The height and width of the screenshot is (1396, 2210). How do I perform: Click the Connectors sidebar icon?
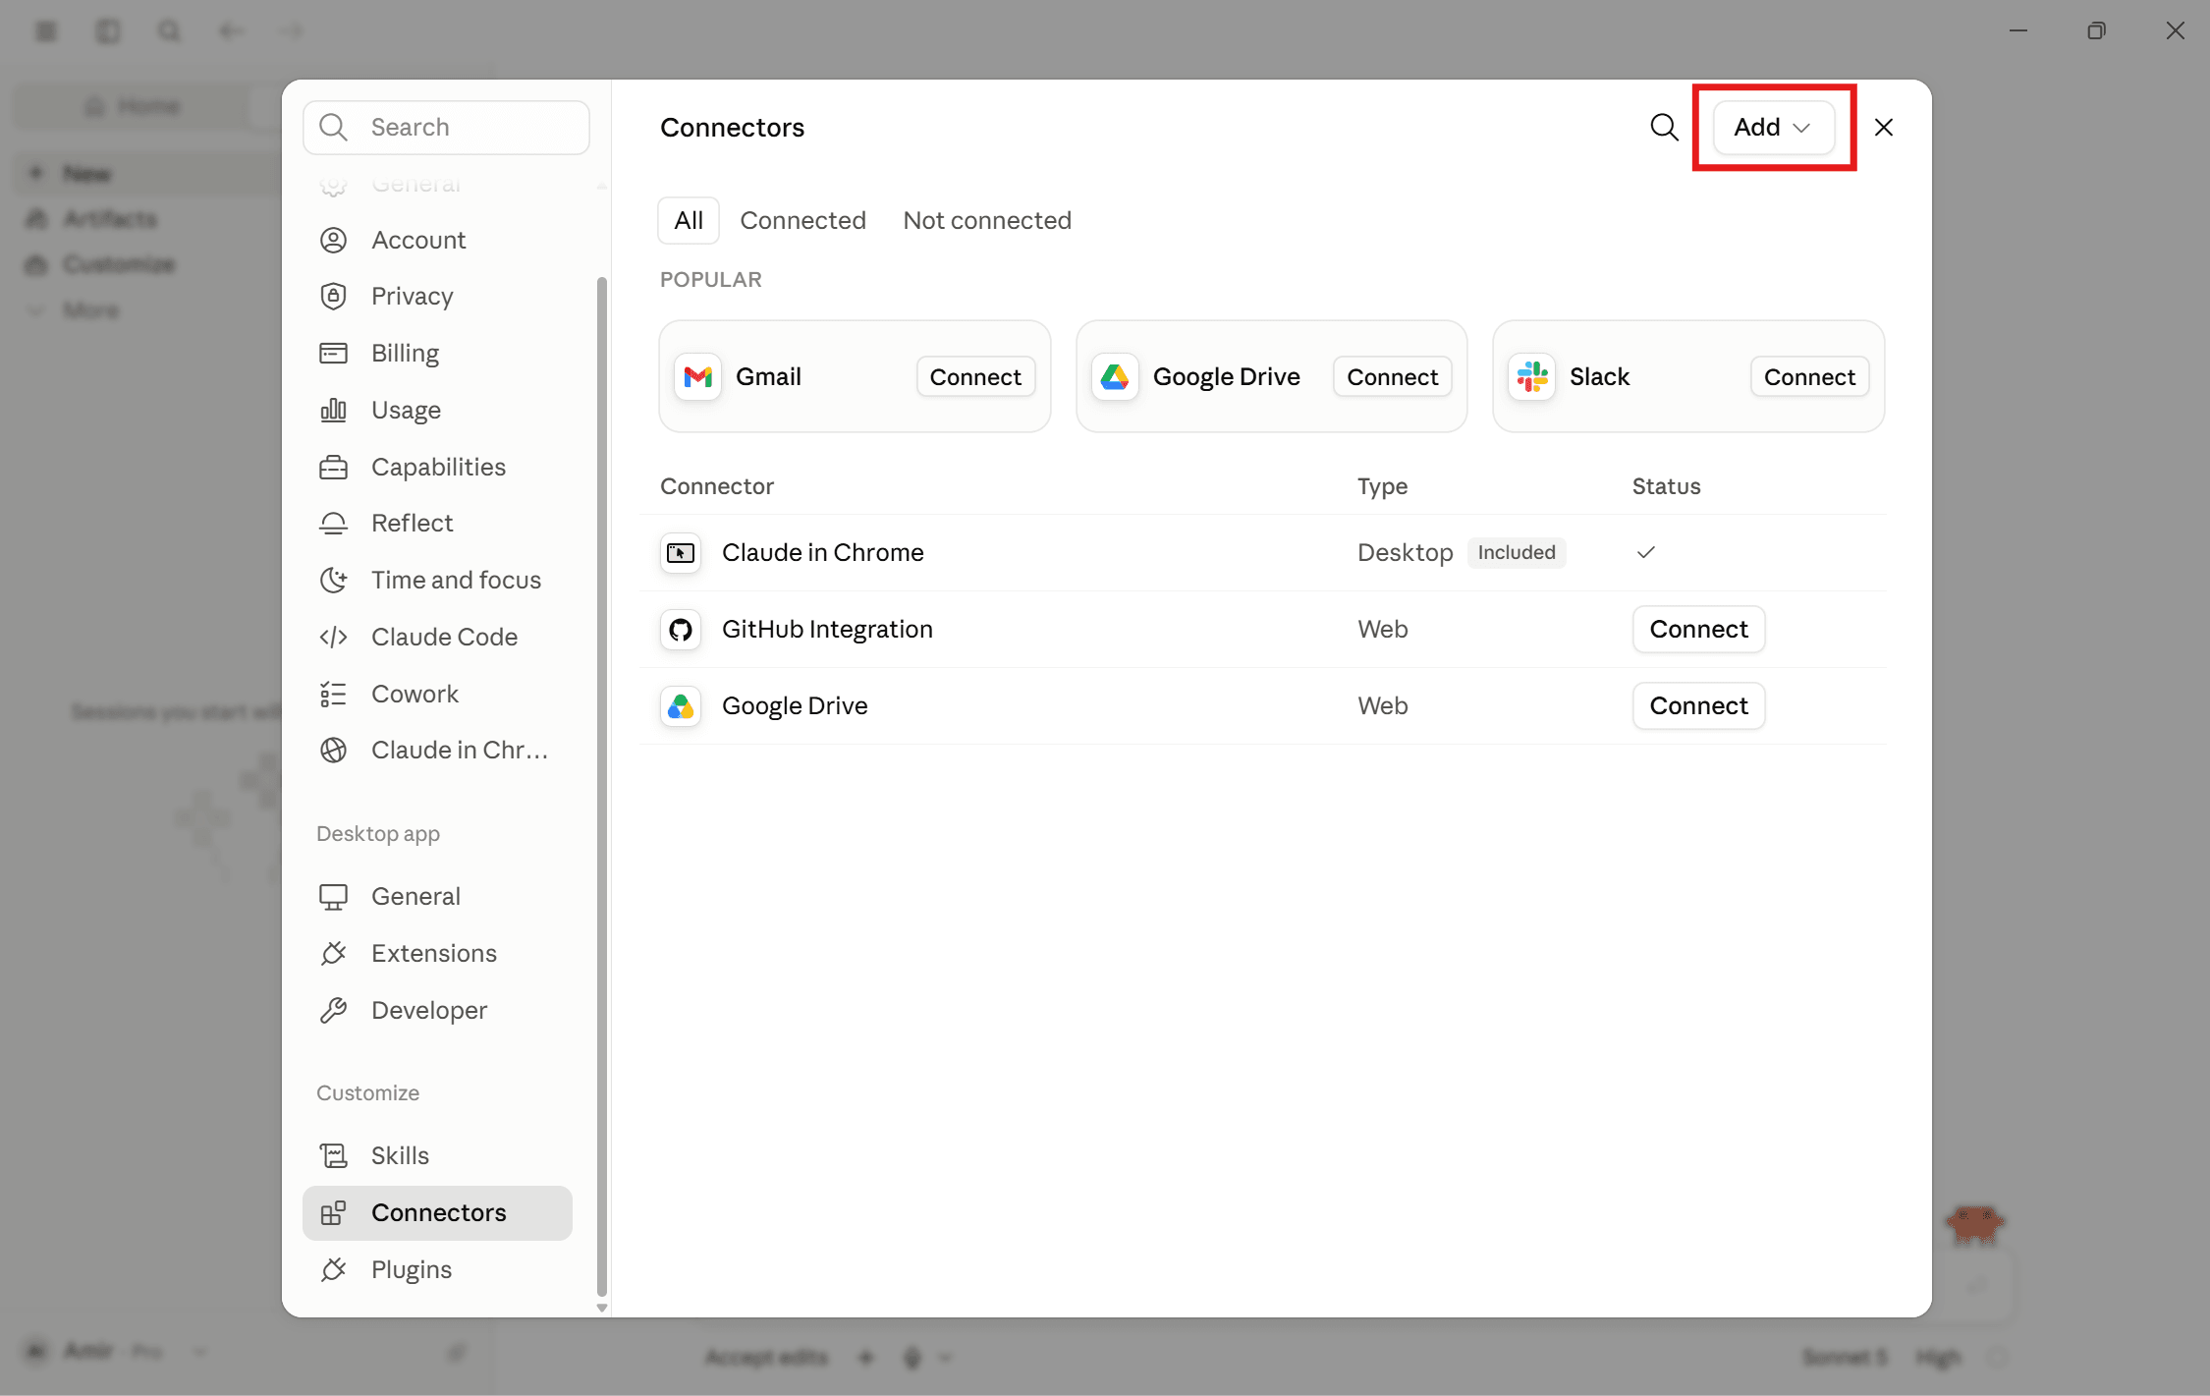[333, 1212]
